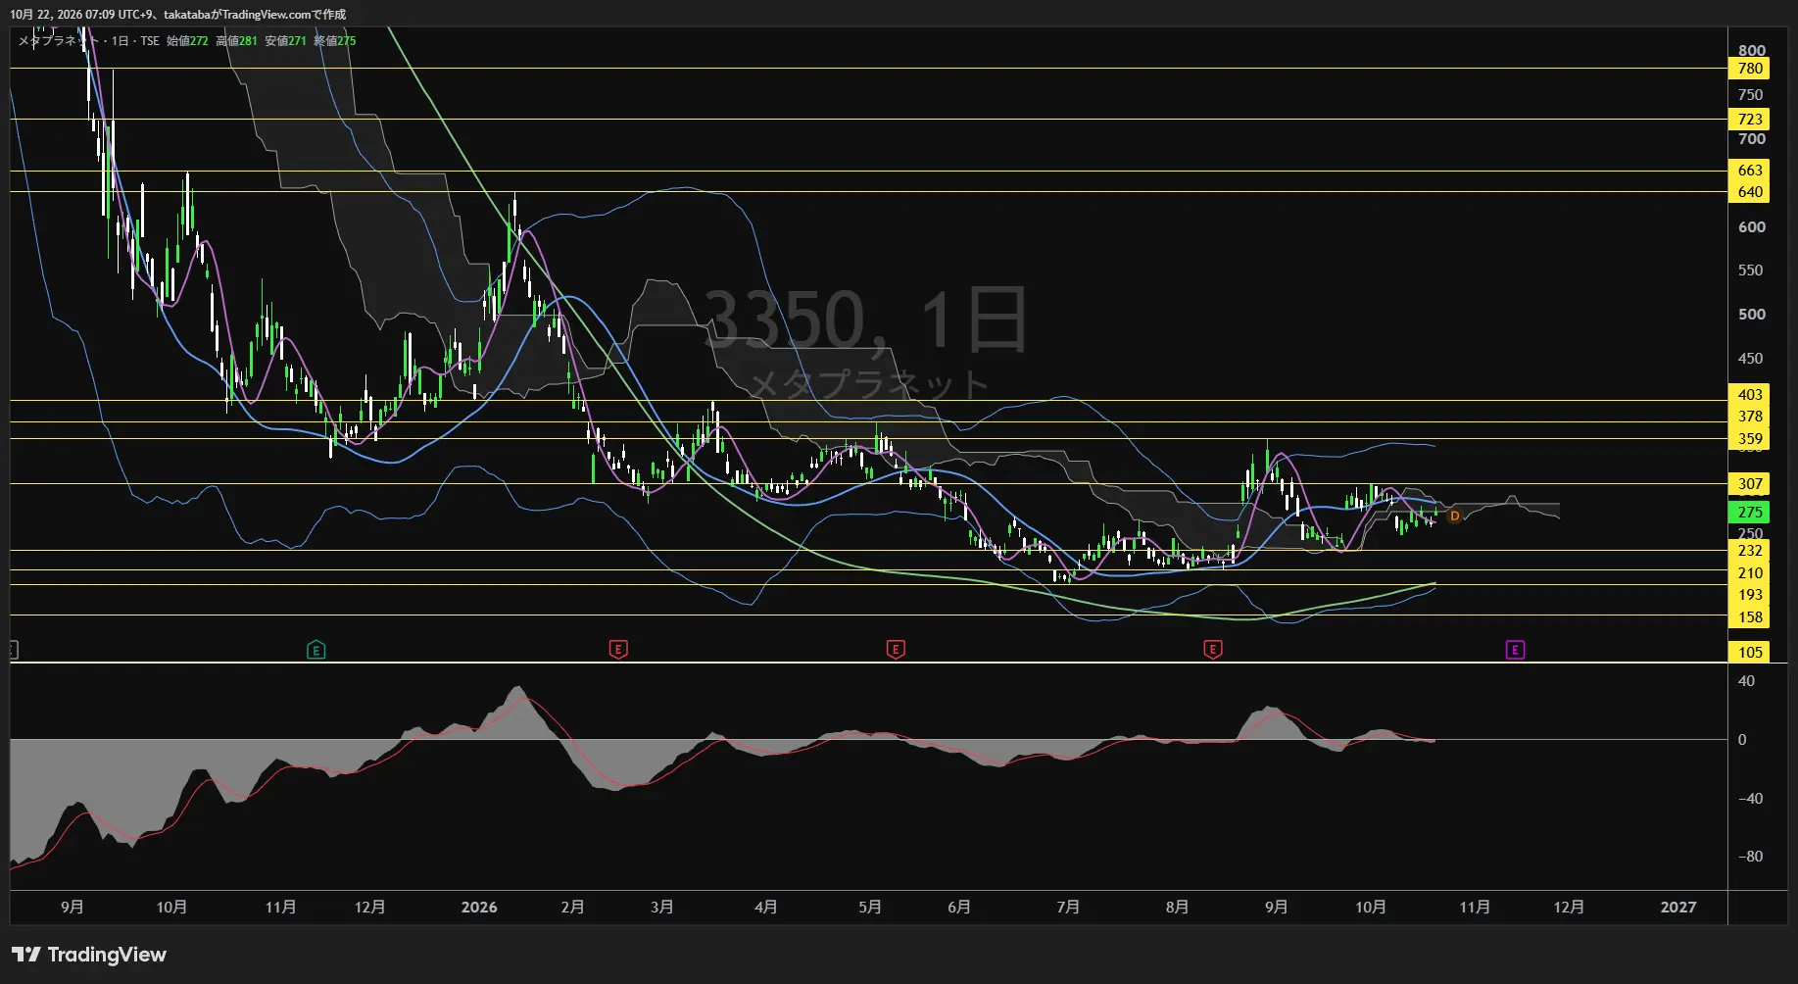This screenshot has width=1798, height=984.
Task: Click the 始値272 open value in header
Action: click(187, 41)
